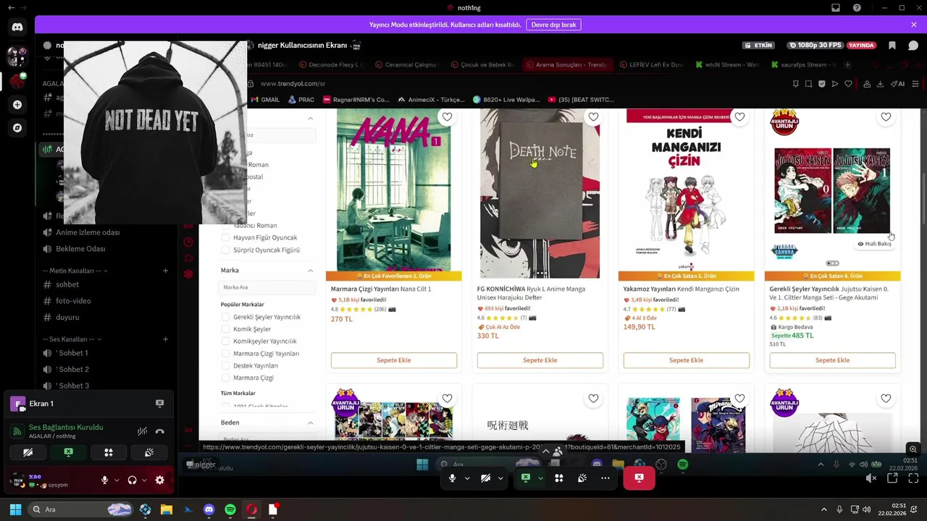Toggle camera button in voice connection panel
The width and height of the screenshot is (927, 521).
[28, 453]
